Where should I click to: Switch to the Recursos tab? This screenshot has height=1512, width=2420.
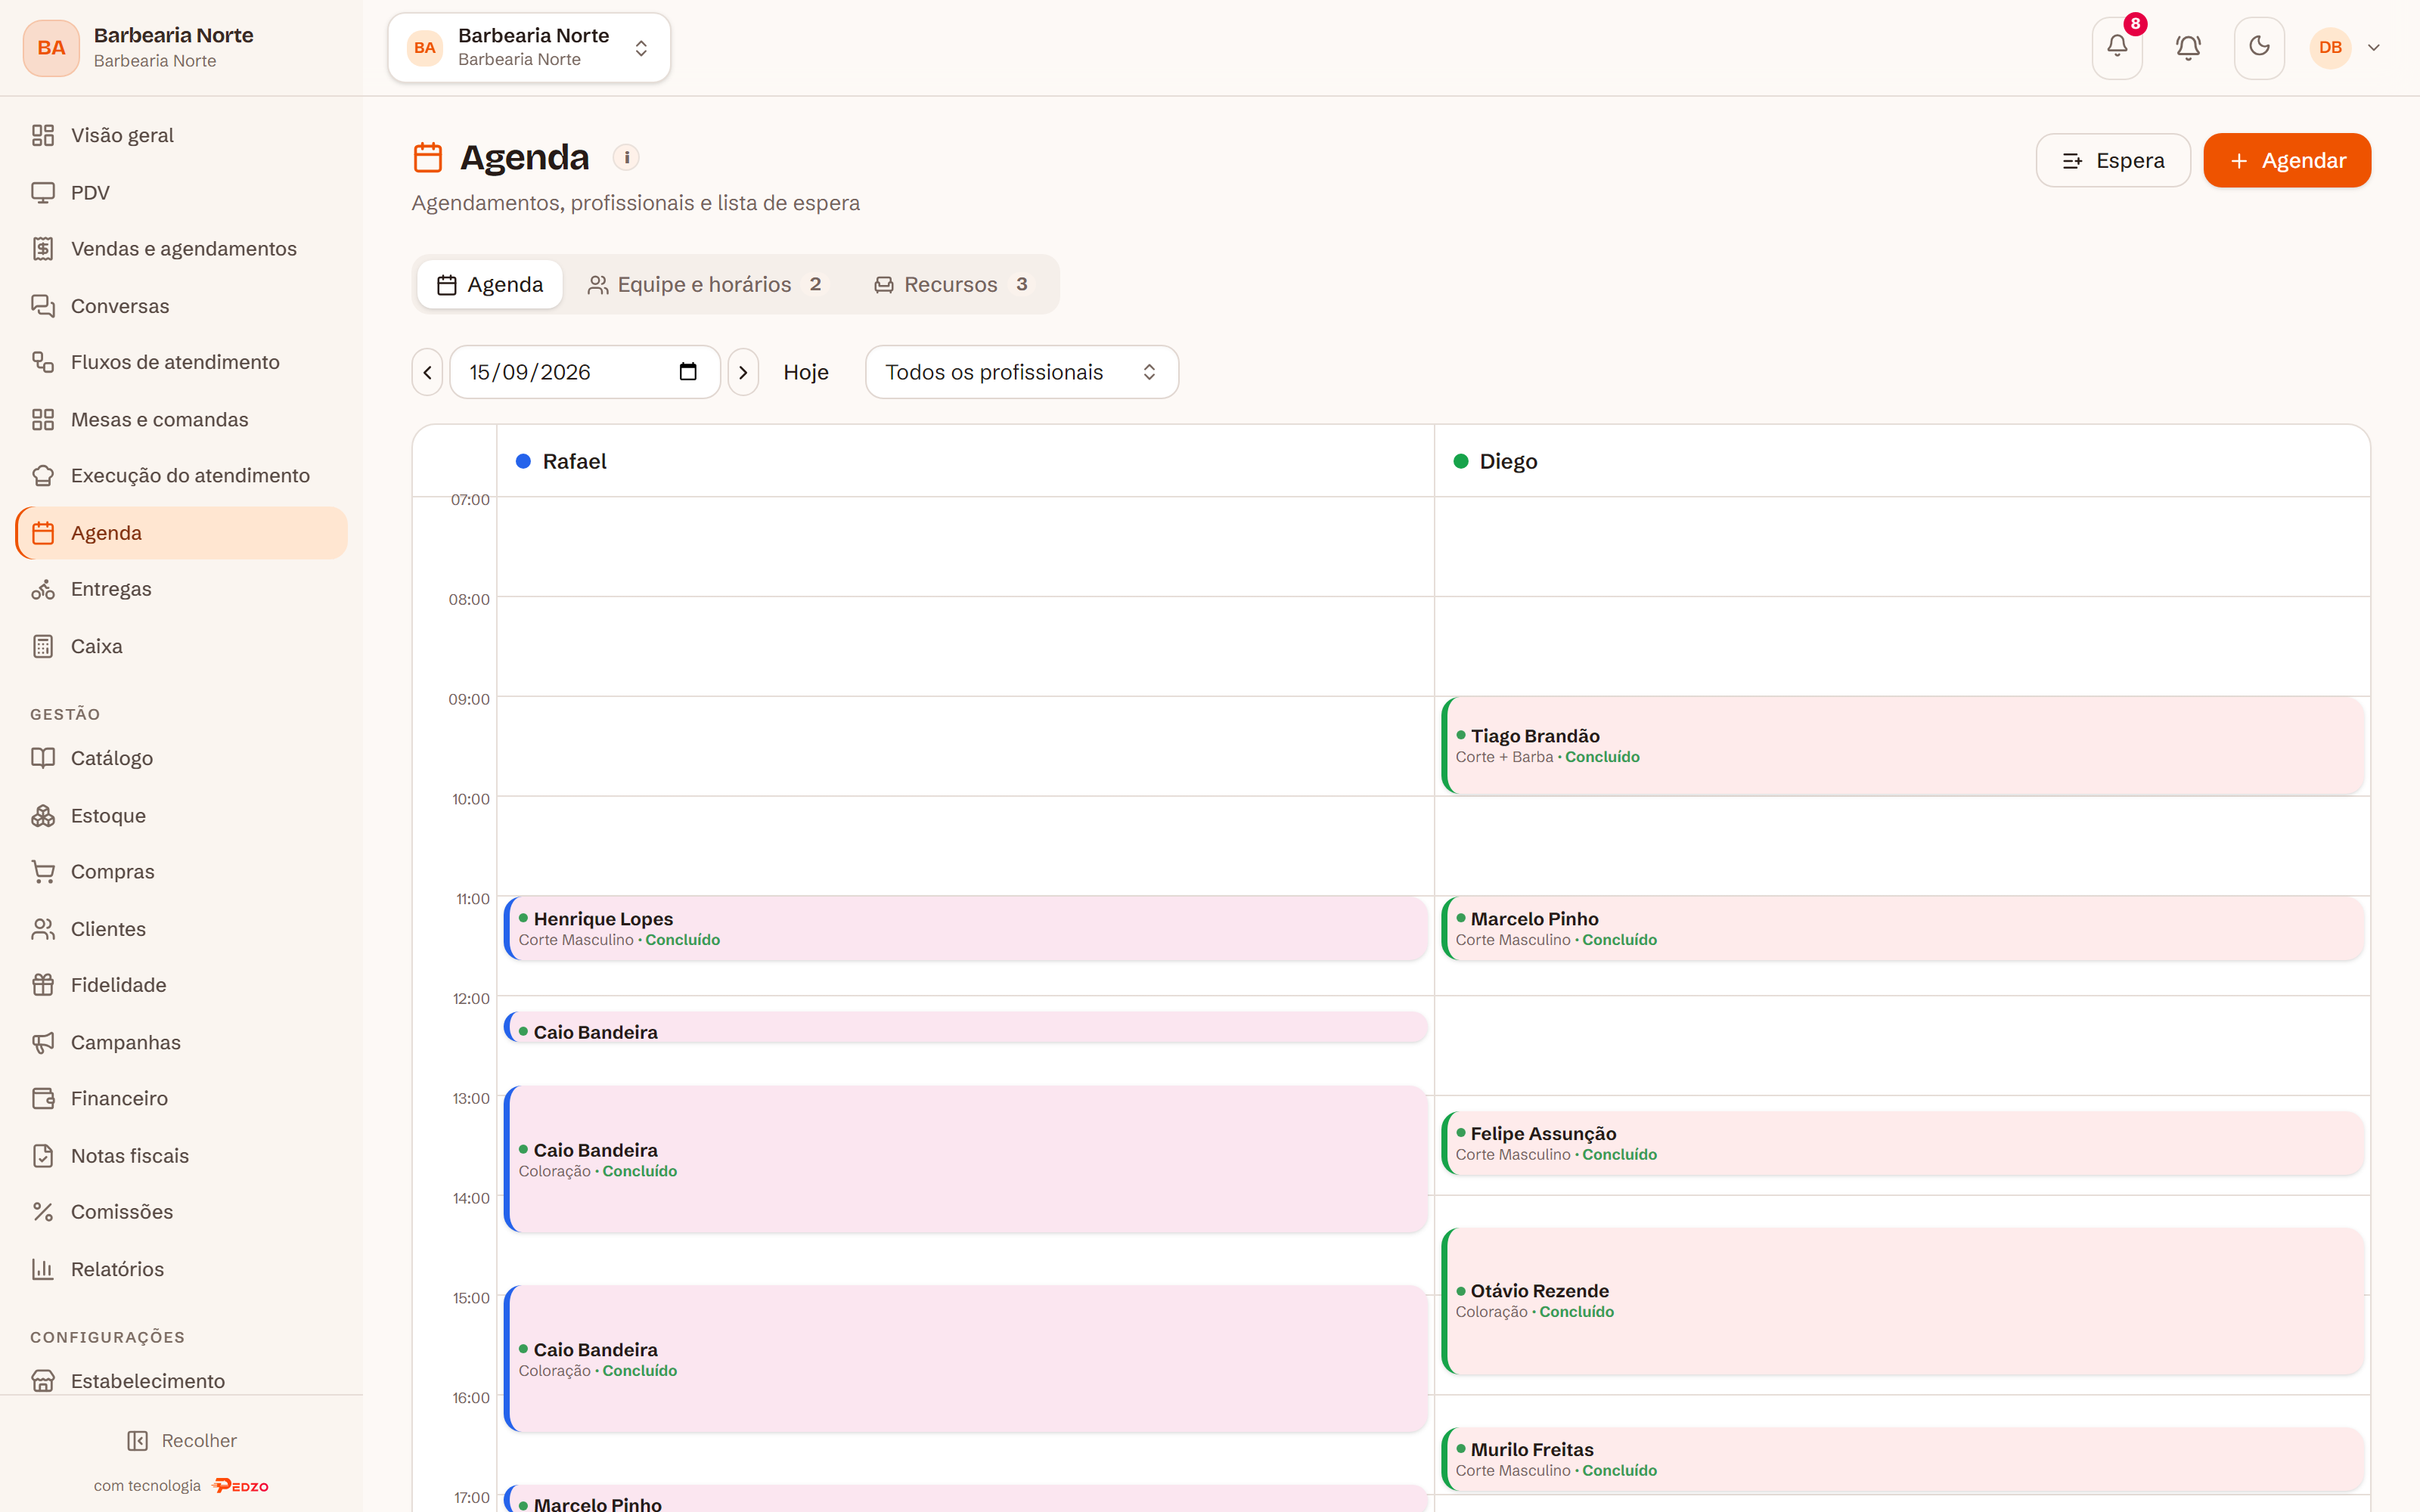(x=951, y=284)
